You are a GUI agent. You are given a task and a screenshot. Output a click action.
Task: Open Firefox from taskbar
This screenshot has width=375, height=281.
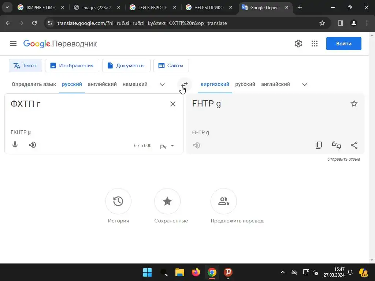pyautogui.click(x=196, y=272)
